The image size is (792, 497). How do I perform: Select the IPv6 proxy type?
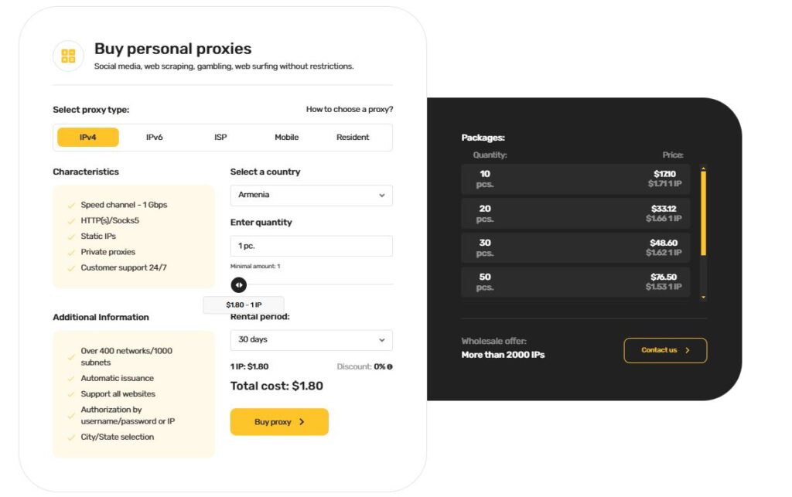(x=155, y=138)
